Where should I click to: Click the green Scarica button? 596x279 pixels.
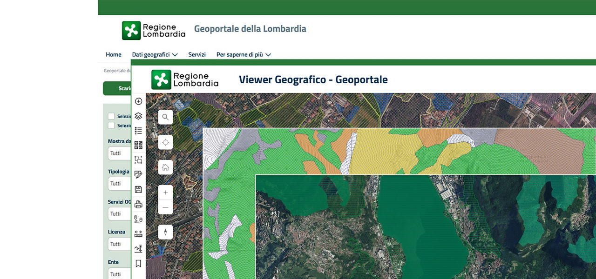117,88
